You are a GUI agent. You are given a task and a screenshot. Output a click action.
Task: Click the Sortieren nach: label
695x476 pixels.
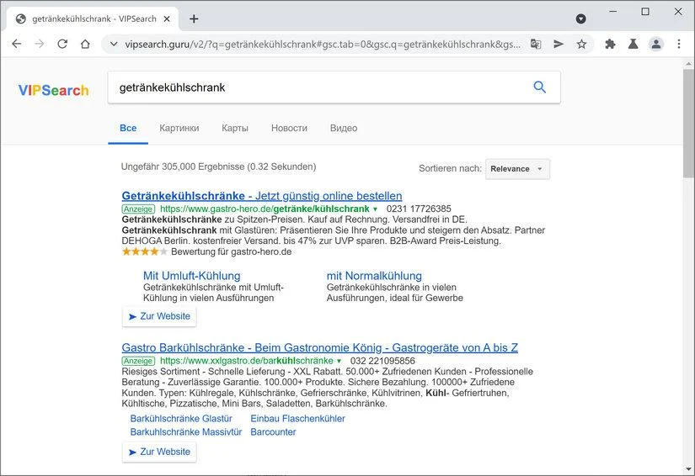(x=450, y=168)
